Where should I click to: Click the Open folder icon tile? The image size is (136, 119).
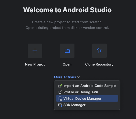point(67,51)
